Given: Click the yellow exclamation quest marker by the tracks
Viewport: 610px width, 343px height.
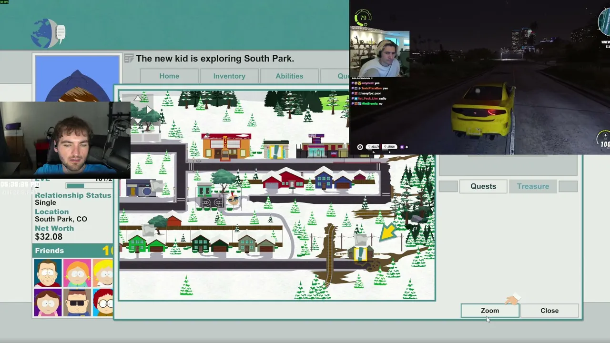Looking at the screenshot, I should (361, 253).
